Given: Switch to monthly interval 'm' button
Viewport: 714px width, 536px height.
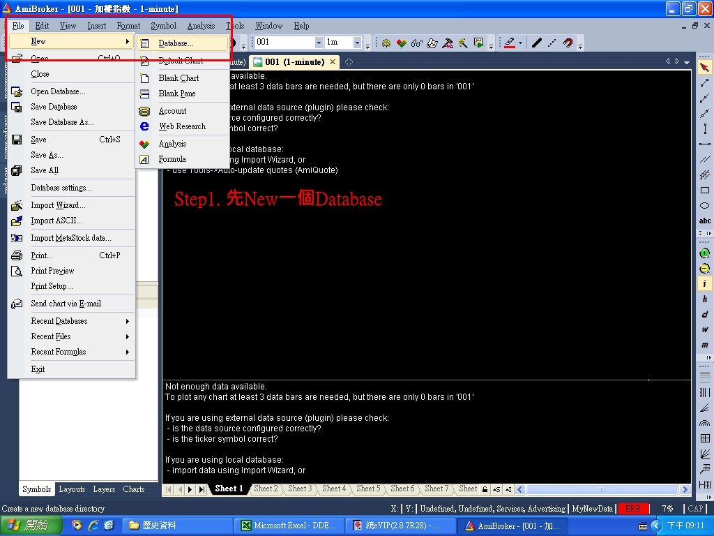Looking at the screenshot, I should click(x=704, y=345).
